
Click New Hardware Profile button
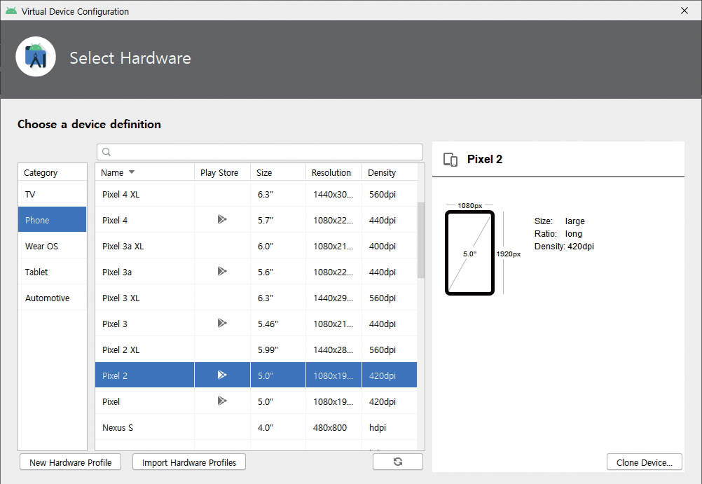point(70,462)
